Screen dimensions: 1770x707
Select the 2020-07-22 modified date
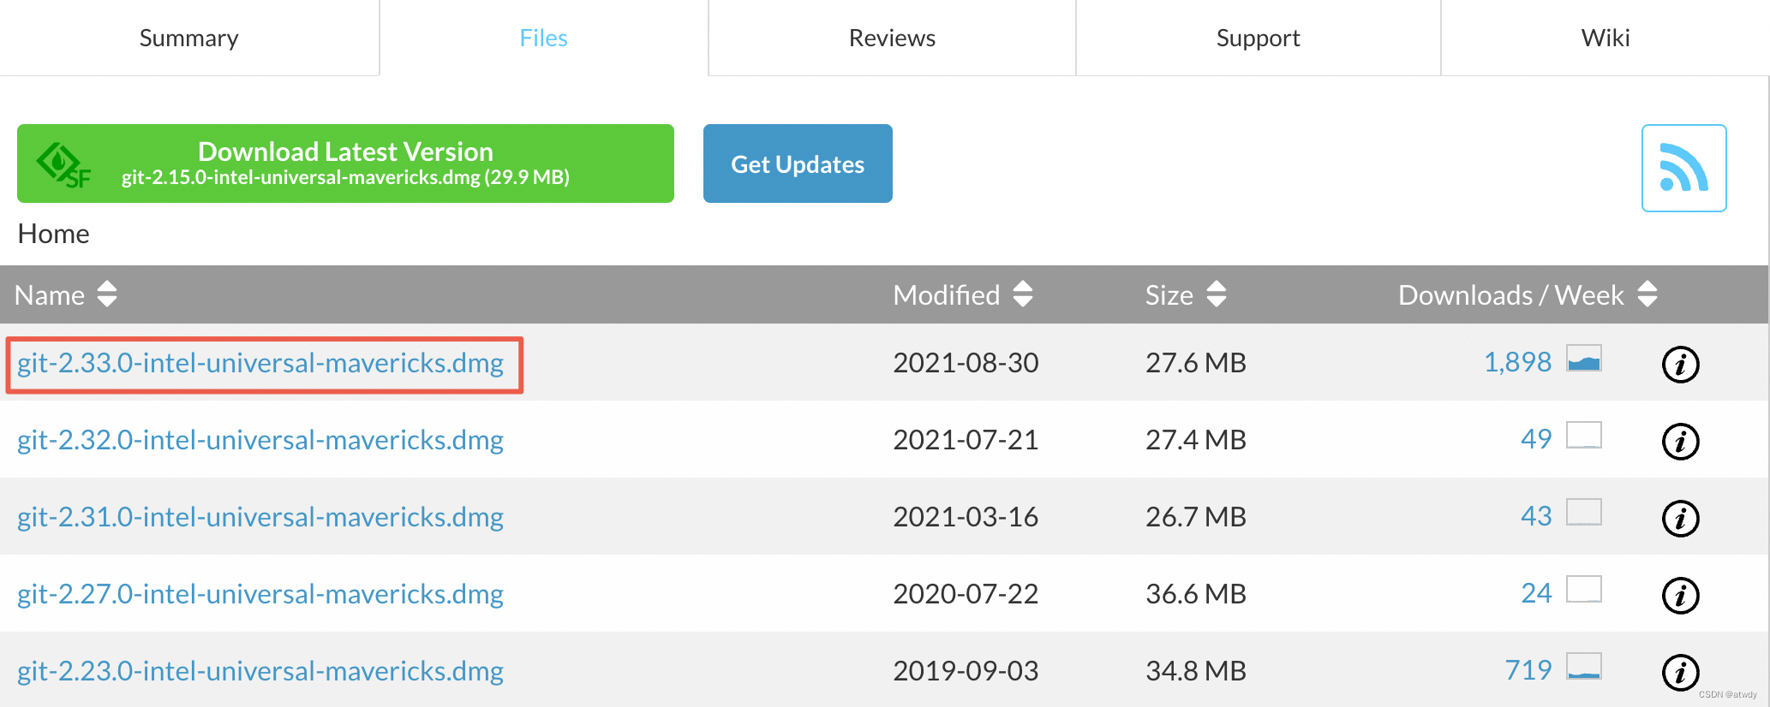[x=966, y=594]
